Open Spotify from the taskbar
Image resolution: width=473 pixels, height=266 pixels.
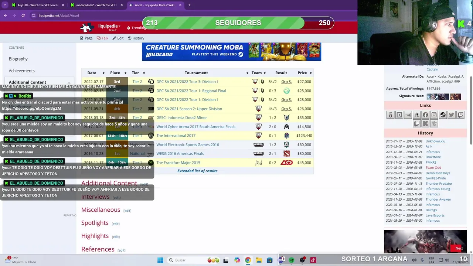291,260
